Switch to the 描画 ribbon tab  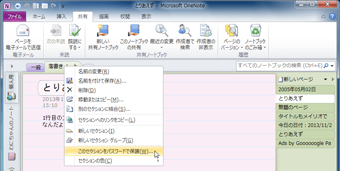pos(104,17)
